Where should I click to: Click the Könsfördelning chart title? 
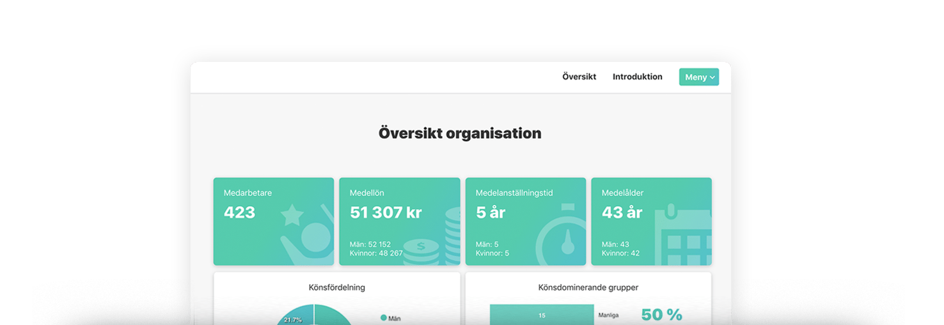coord(337,287)
